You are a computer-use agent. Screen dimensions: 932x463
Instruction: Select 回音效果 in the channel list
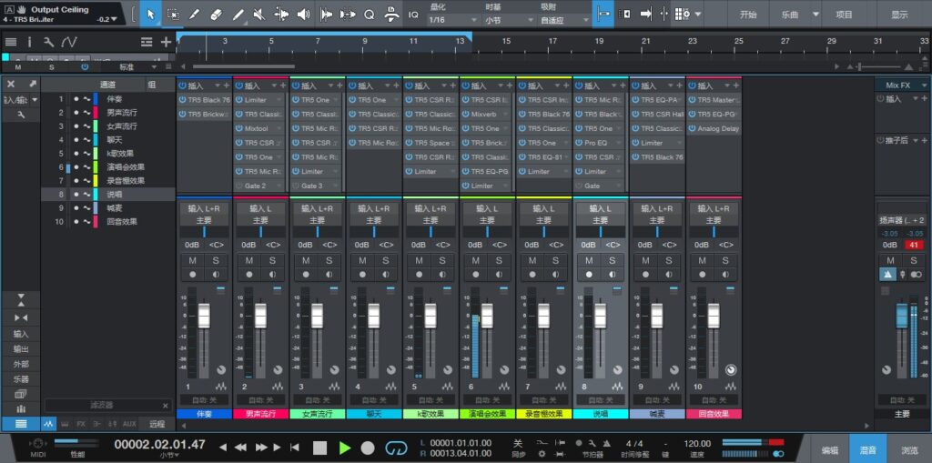(x=120, y=221)
